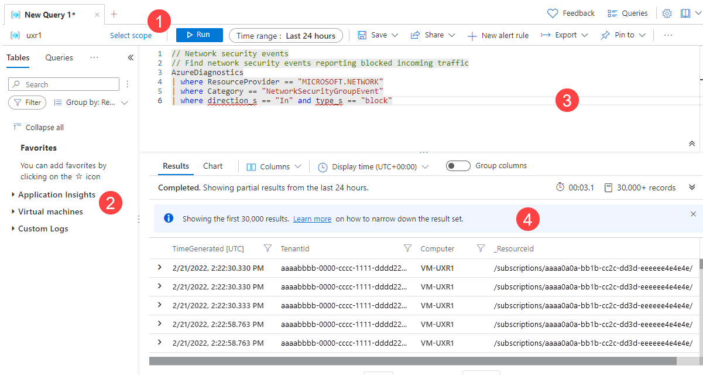Open Display time UTC dropdown
Screen dimensions: 703x375
[373, 166]
